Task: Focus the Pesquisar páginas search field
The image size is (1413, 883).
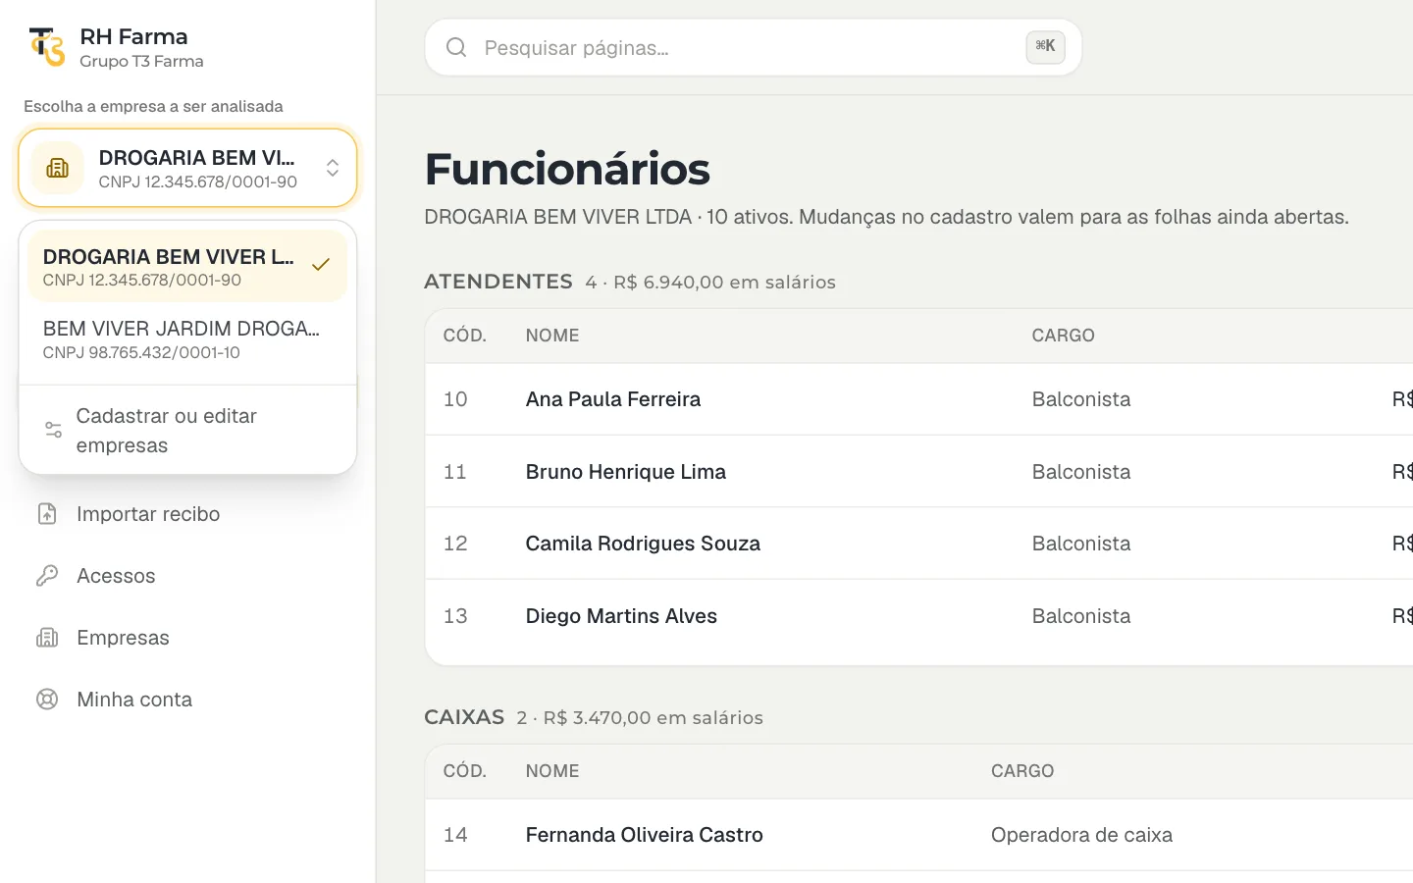Action: (753, 47)
